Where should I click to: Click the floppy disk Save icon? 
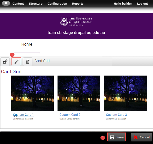coord(112,137)
